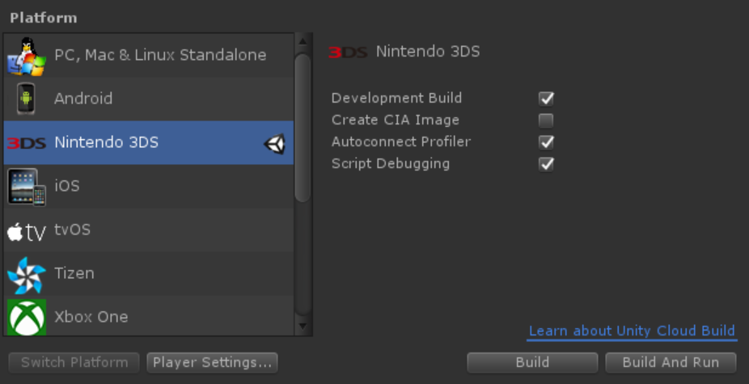Select the Nintendo 3DS platform row
The image size is (749, 384).
click(x=149, y=143)
